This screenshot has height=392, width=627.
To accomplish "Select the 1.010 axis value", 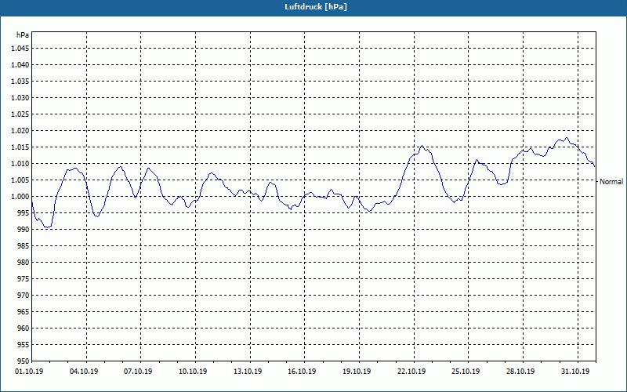I will [20, 164].
